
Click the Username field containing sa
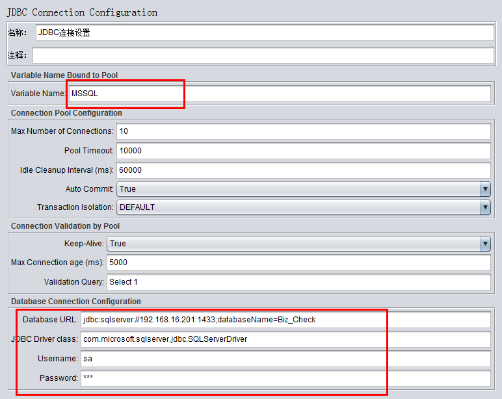pos(285,359)
